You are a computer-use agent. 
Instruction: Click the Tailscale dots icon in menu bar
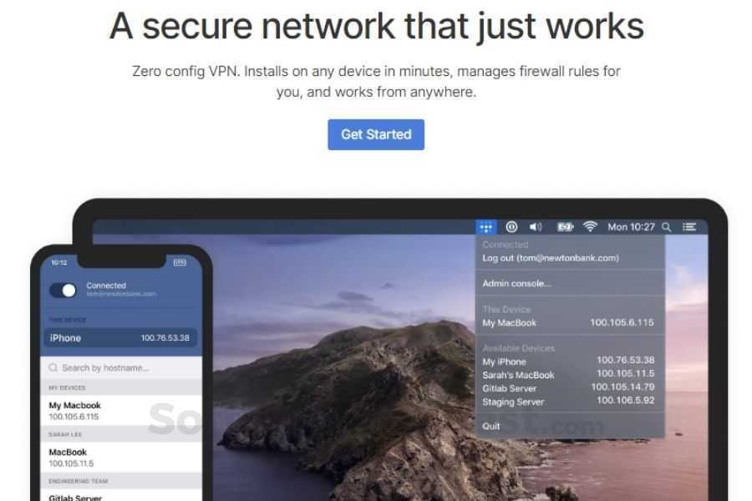click(x=485, y=227)
